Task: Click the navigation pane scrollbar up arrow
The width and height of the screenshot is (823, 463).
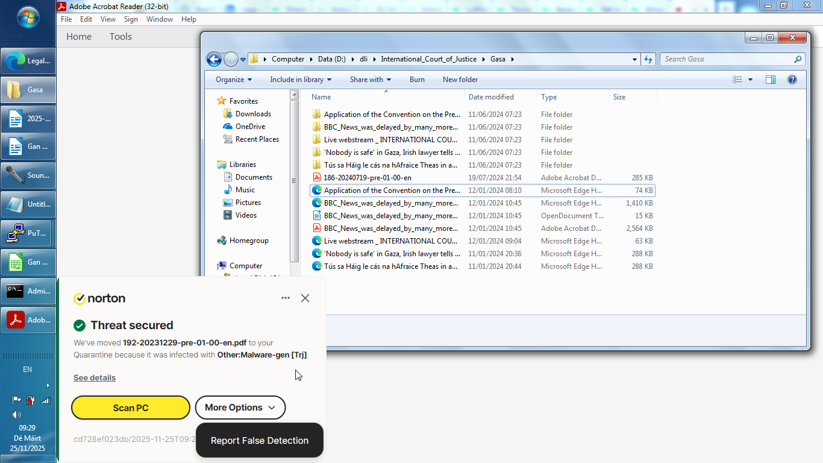Action: [x=295, y=95]
